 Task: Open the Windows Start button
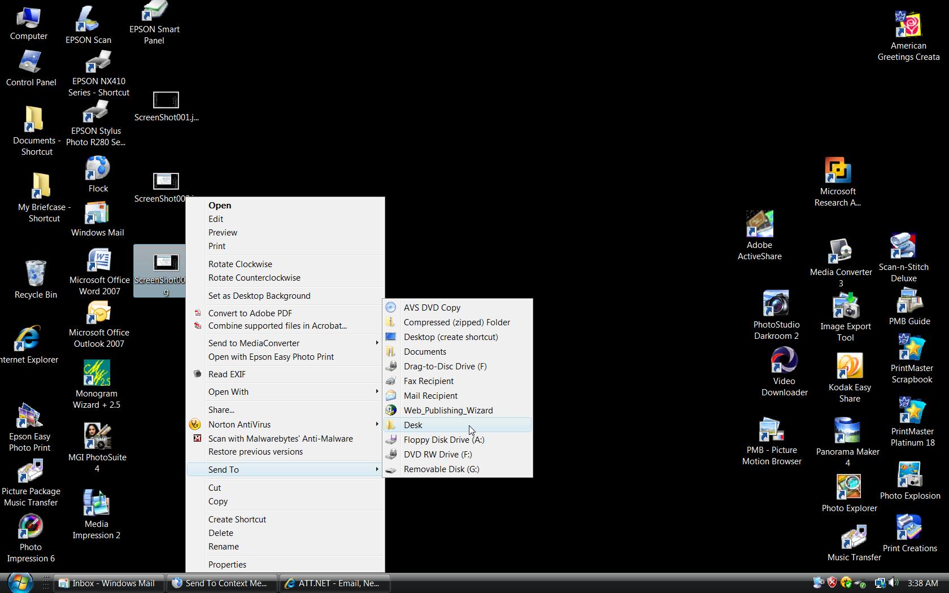click(x=19, y=583)
